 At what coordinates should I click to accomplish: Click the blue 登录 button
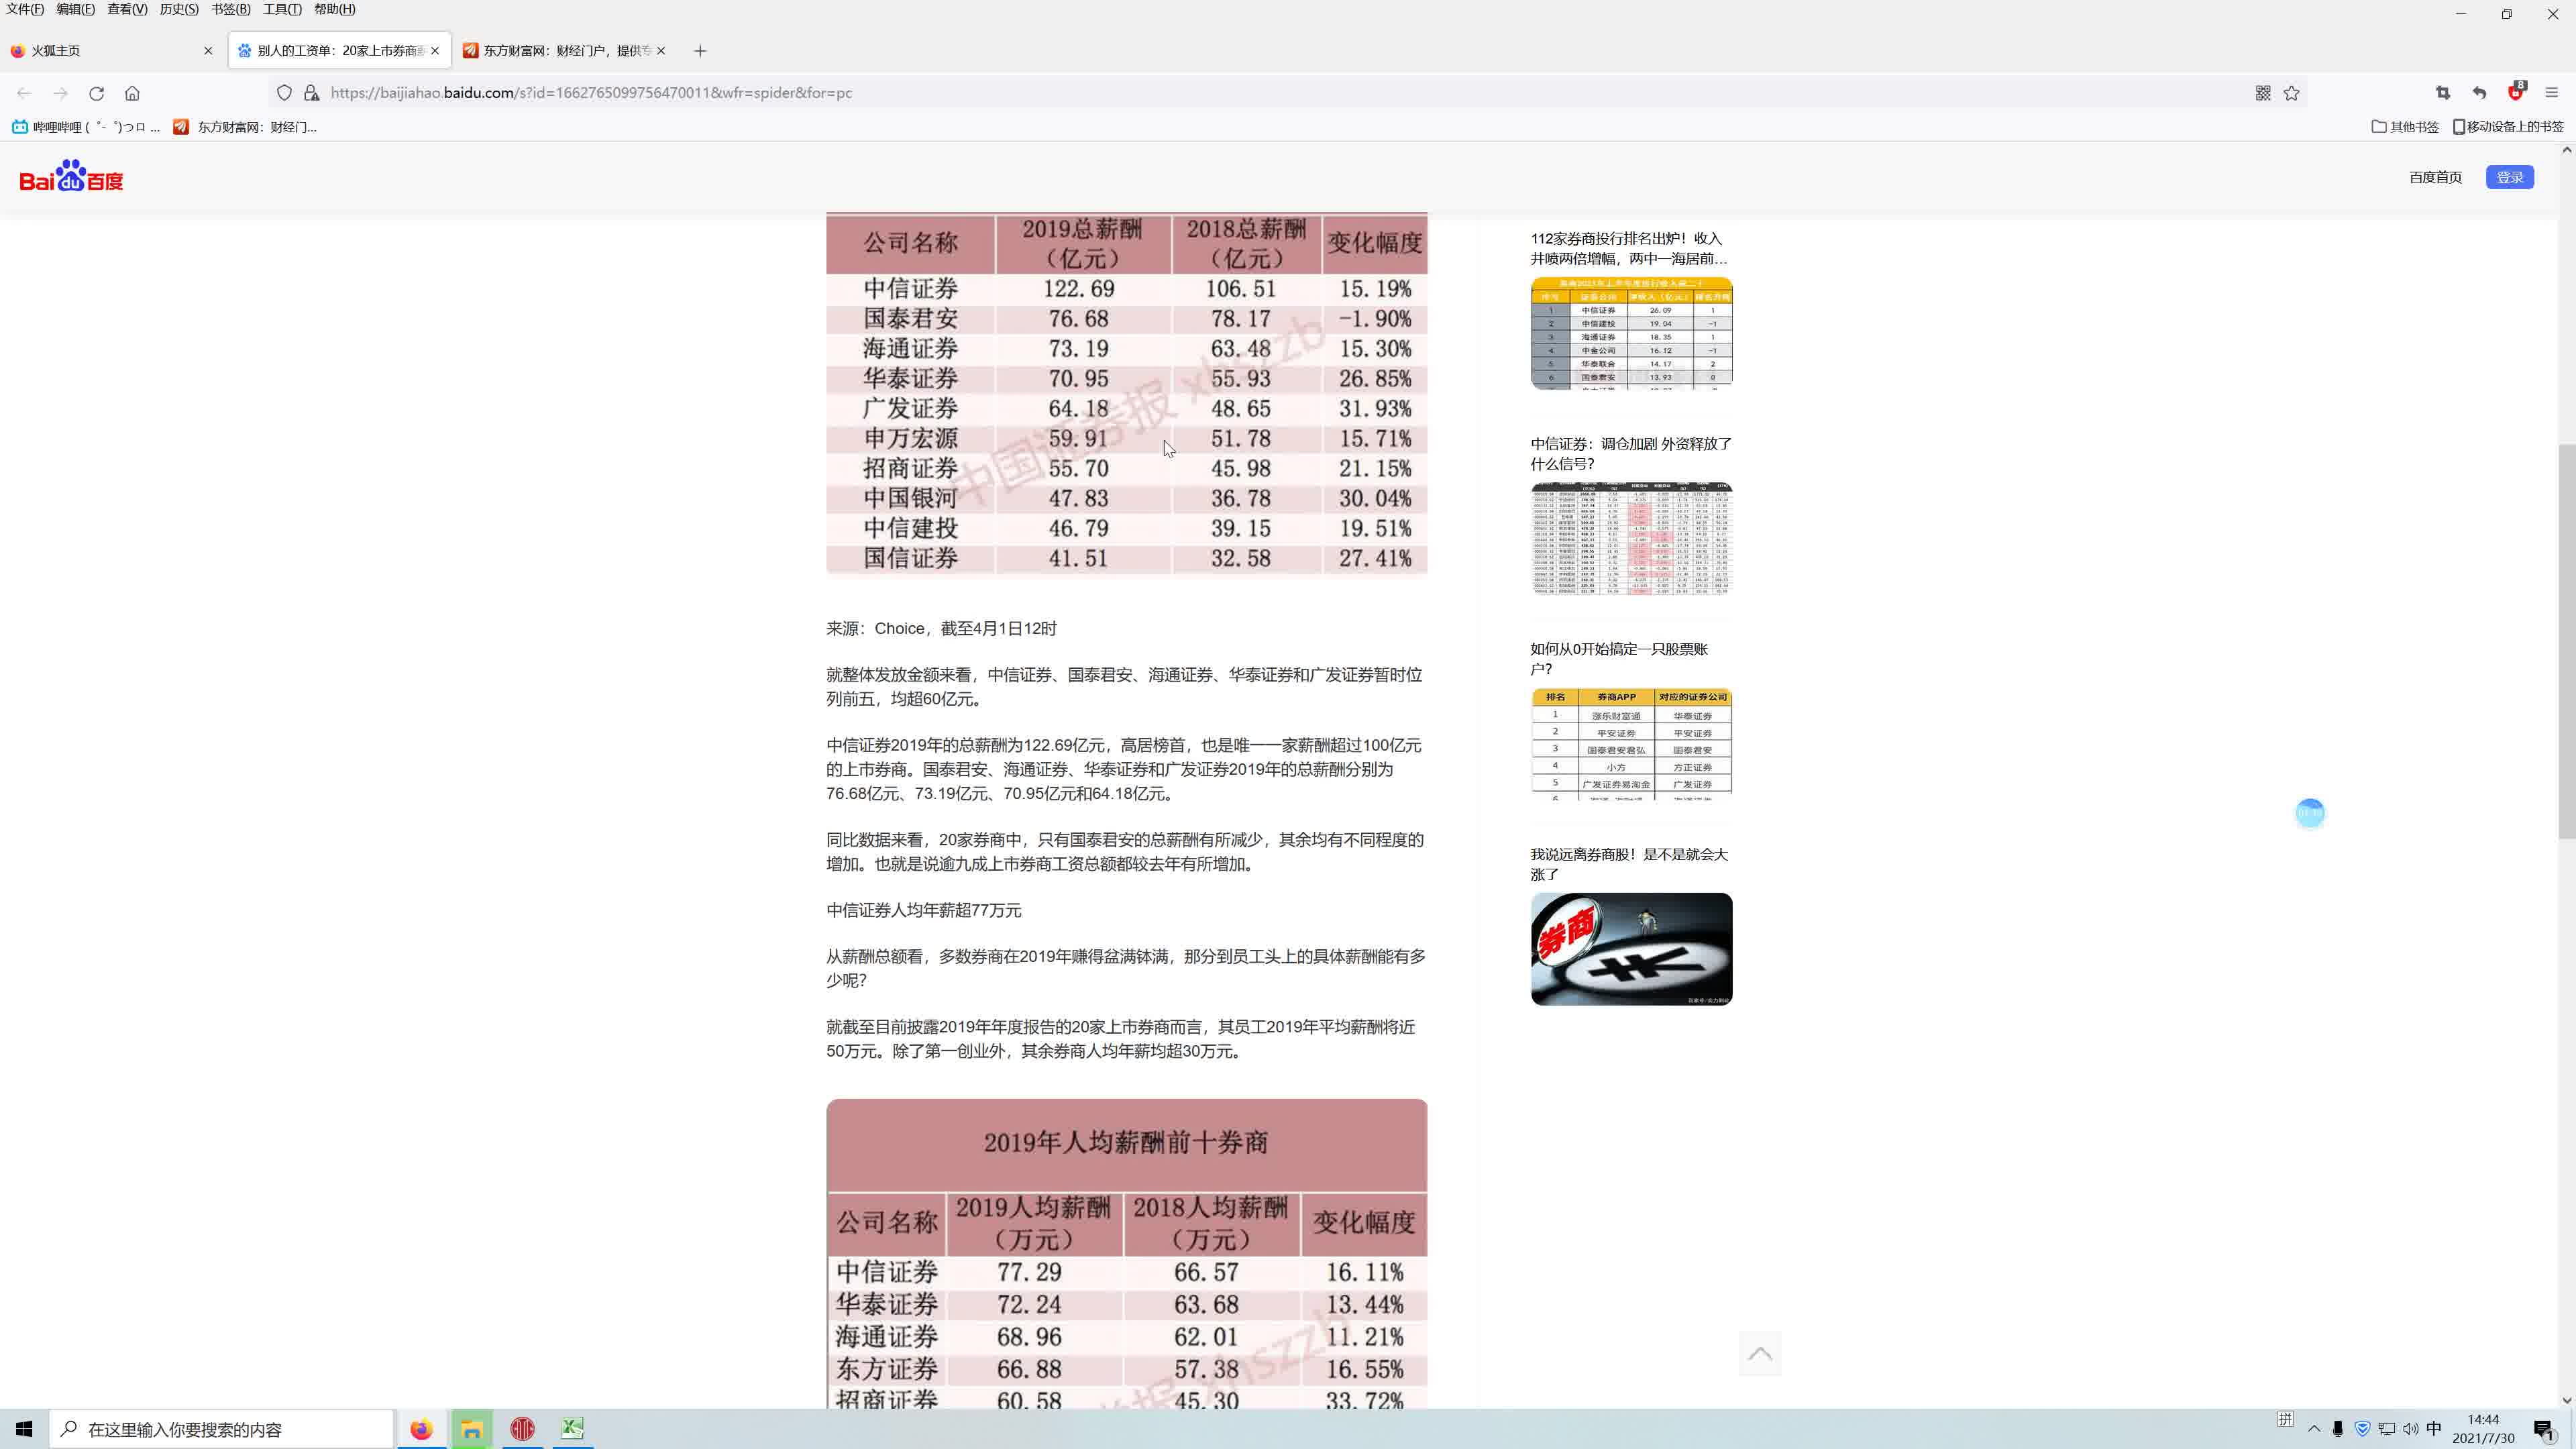pyautogui.click(x=2510, y=177)
